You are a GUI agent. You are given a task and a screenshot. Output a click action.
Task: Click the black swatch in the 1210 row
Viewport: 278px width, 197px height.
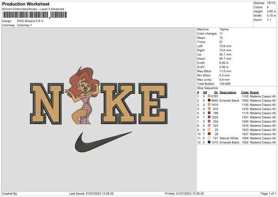(209, 142)
